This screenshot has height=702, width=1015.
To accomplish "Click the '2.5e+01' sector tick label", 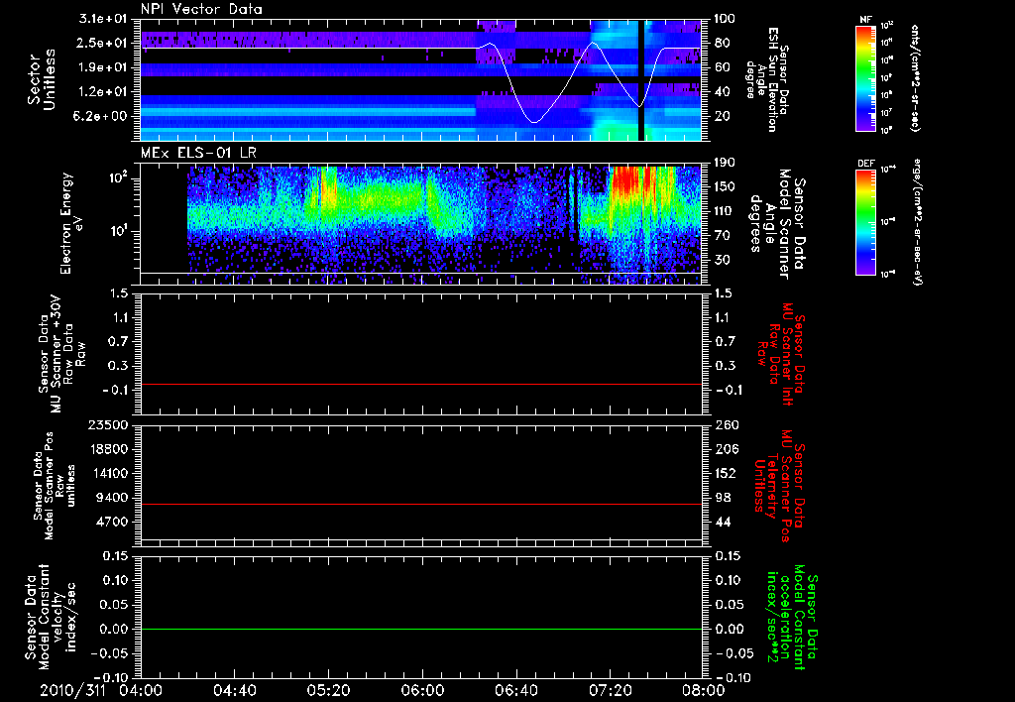I will pyautogui.click(x=103, y=43).
